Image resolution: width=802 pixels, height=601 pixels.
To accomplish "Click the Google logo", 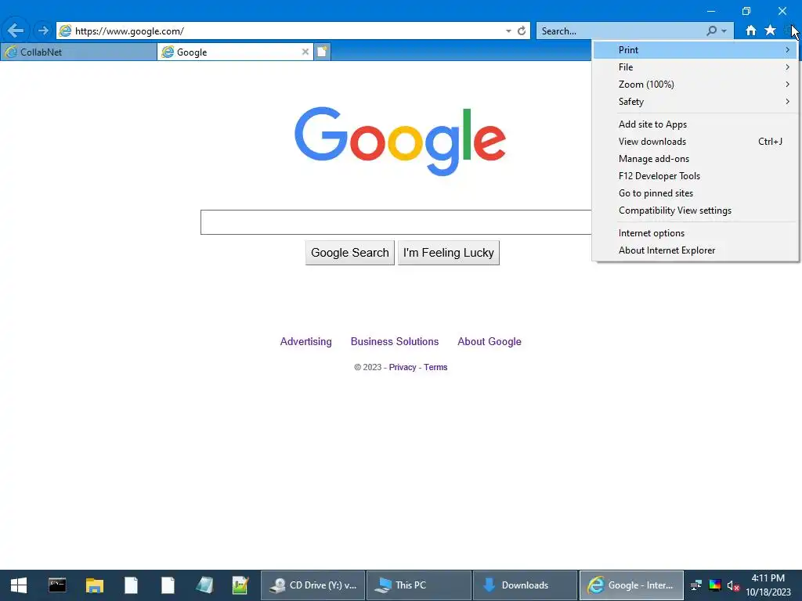I will click(x=400, y=141).
